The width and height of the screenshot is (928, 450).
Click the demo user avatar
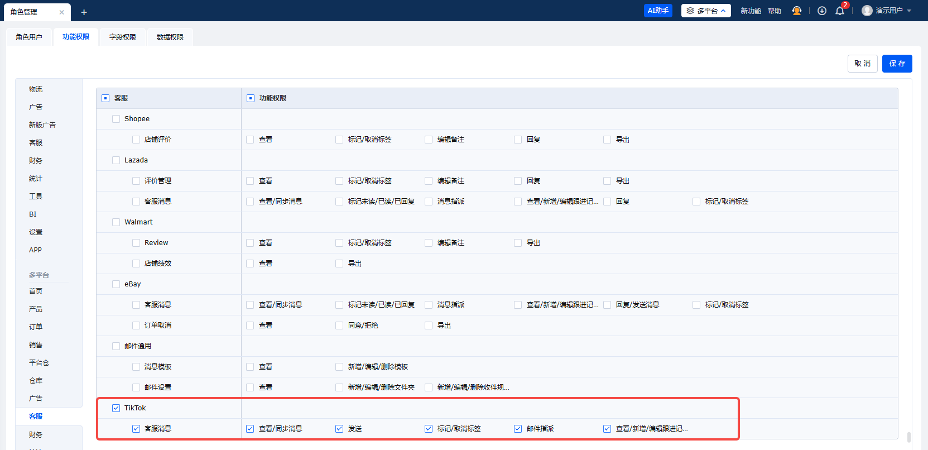coord(867,11)
